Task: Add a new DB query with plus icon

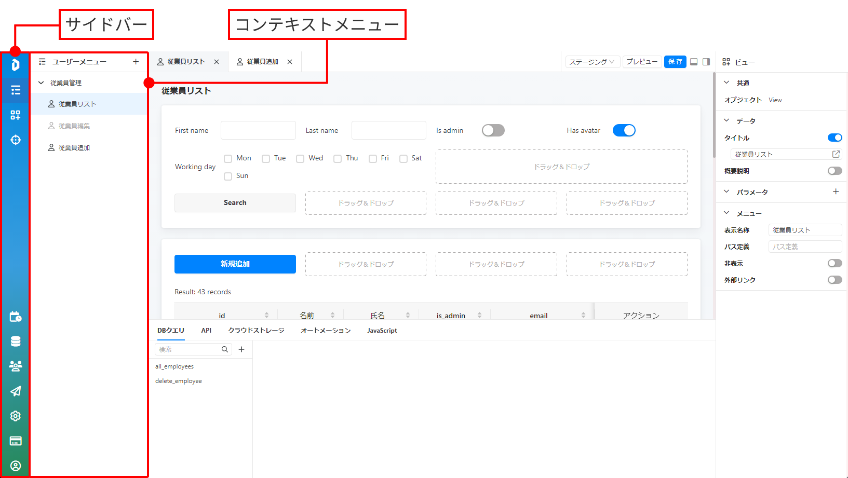Action: point(241,349)
